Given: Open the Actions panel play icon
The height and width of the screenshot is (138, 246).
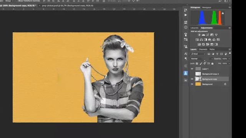Looking at the screenshot, I should pos(186,15).
